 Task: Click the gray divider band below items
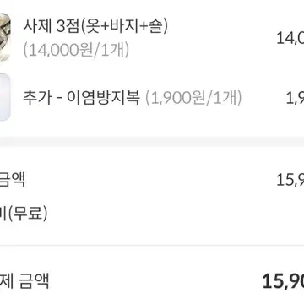(x=152, y=142)
